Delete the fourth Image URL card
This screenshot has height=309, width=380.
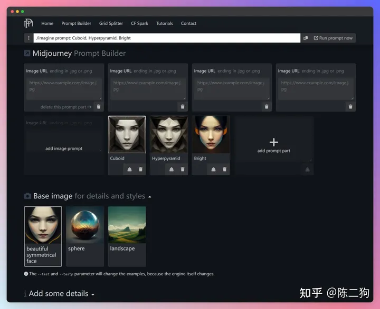pos(350,107)
